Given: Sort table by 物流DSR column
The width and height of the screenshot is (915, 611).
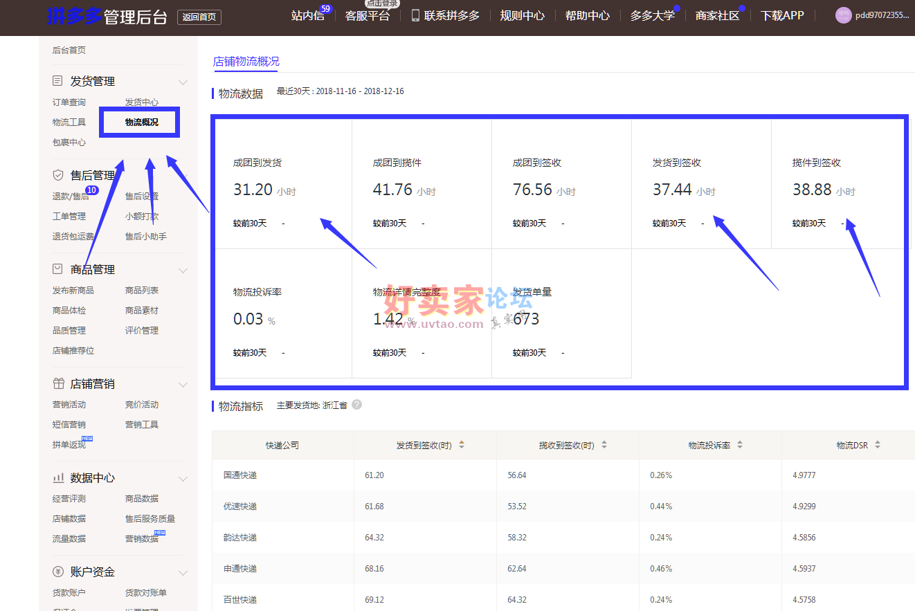Looking at the screenshot, I should [x=878, y=445].
